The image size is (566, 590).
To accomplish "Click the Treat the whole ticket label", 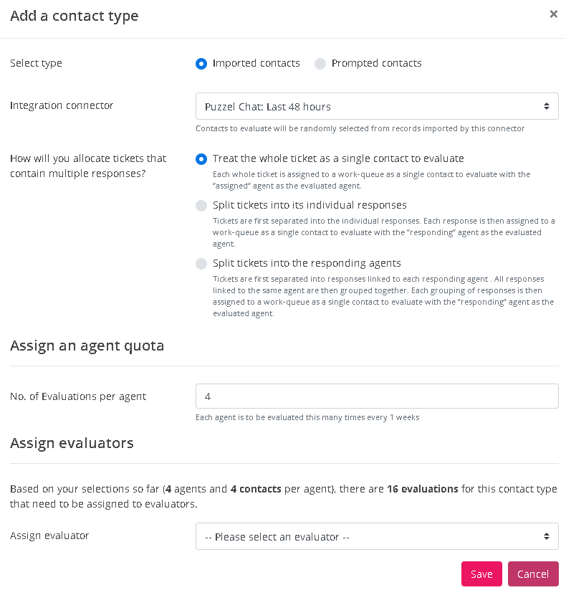I will point(338,158).
